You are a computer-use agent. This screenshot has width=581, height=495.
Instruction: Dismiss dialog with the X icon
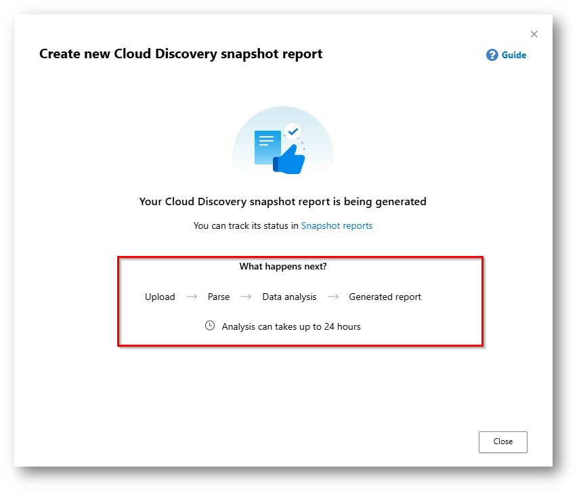534,35
